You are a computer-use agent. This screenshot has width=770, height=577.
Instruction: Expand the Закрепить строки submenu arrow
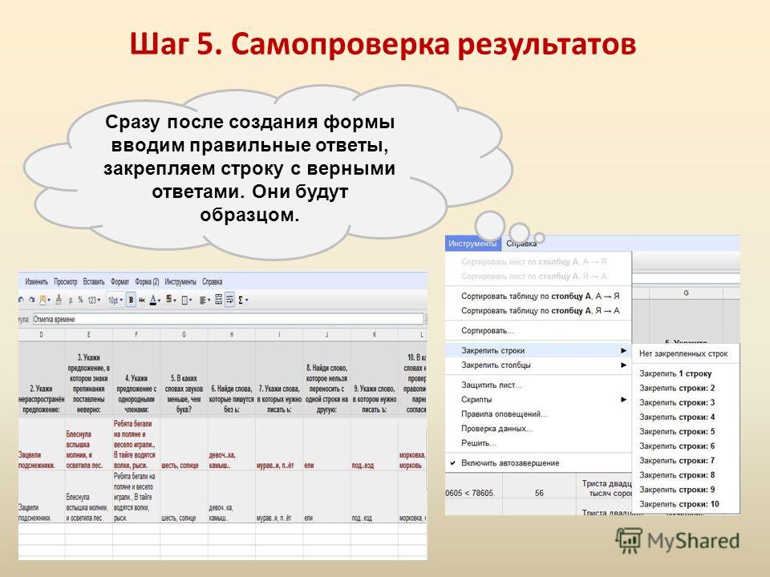pyautogui.click(x=624, y=350)
